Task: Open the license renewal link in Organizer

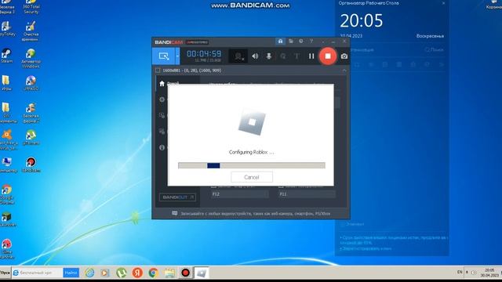Action: 393,240
